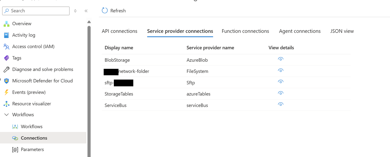Select the ServiceBus display name cell

click(x=115, y=105)
